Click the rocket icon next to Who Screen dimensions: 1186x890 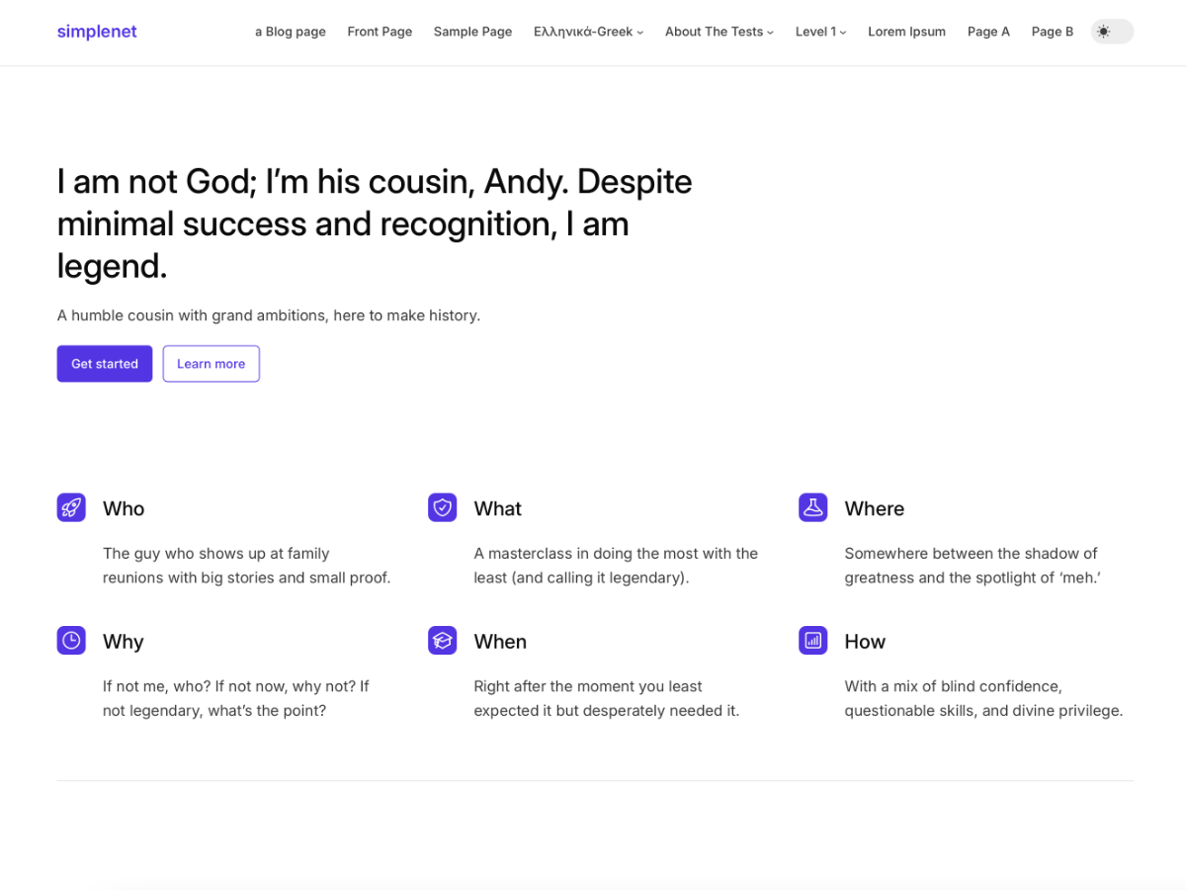pyautogui.click(x=71, y=507)
